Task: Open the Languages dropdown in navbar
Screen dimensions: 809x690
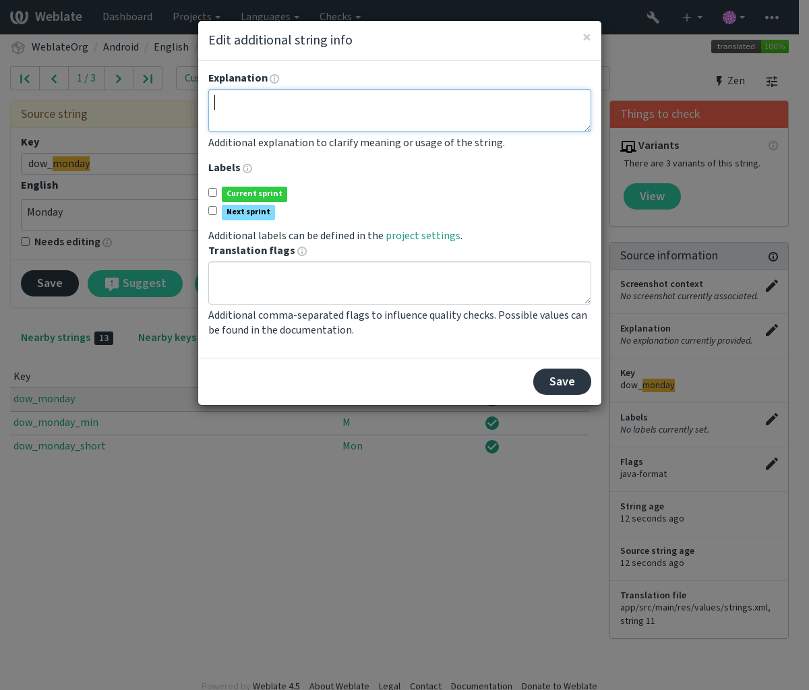Action: 270,17
